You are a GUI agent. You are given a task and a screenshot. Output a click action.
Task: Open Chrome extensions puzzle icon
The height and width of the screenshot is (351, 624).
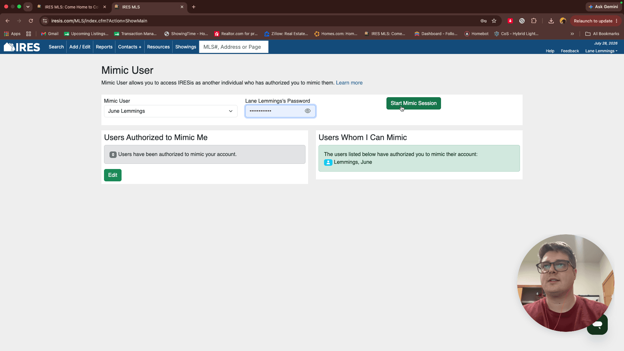click(534, 21)
